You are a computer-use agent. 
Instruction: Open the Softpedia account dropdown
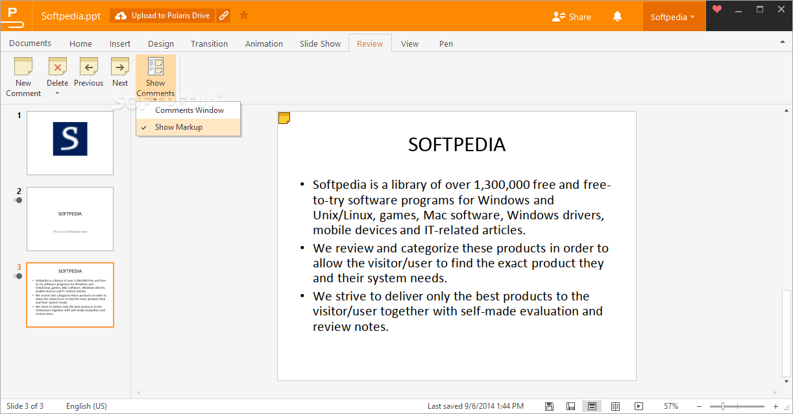pos(673,17)
